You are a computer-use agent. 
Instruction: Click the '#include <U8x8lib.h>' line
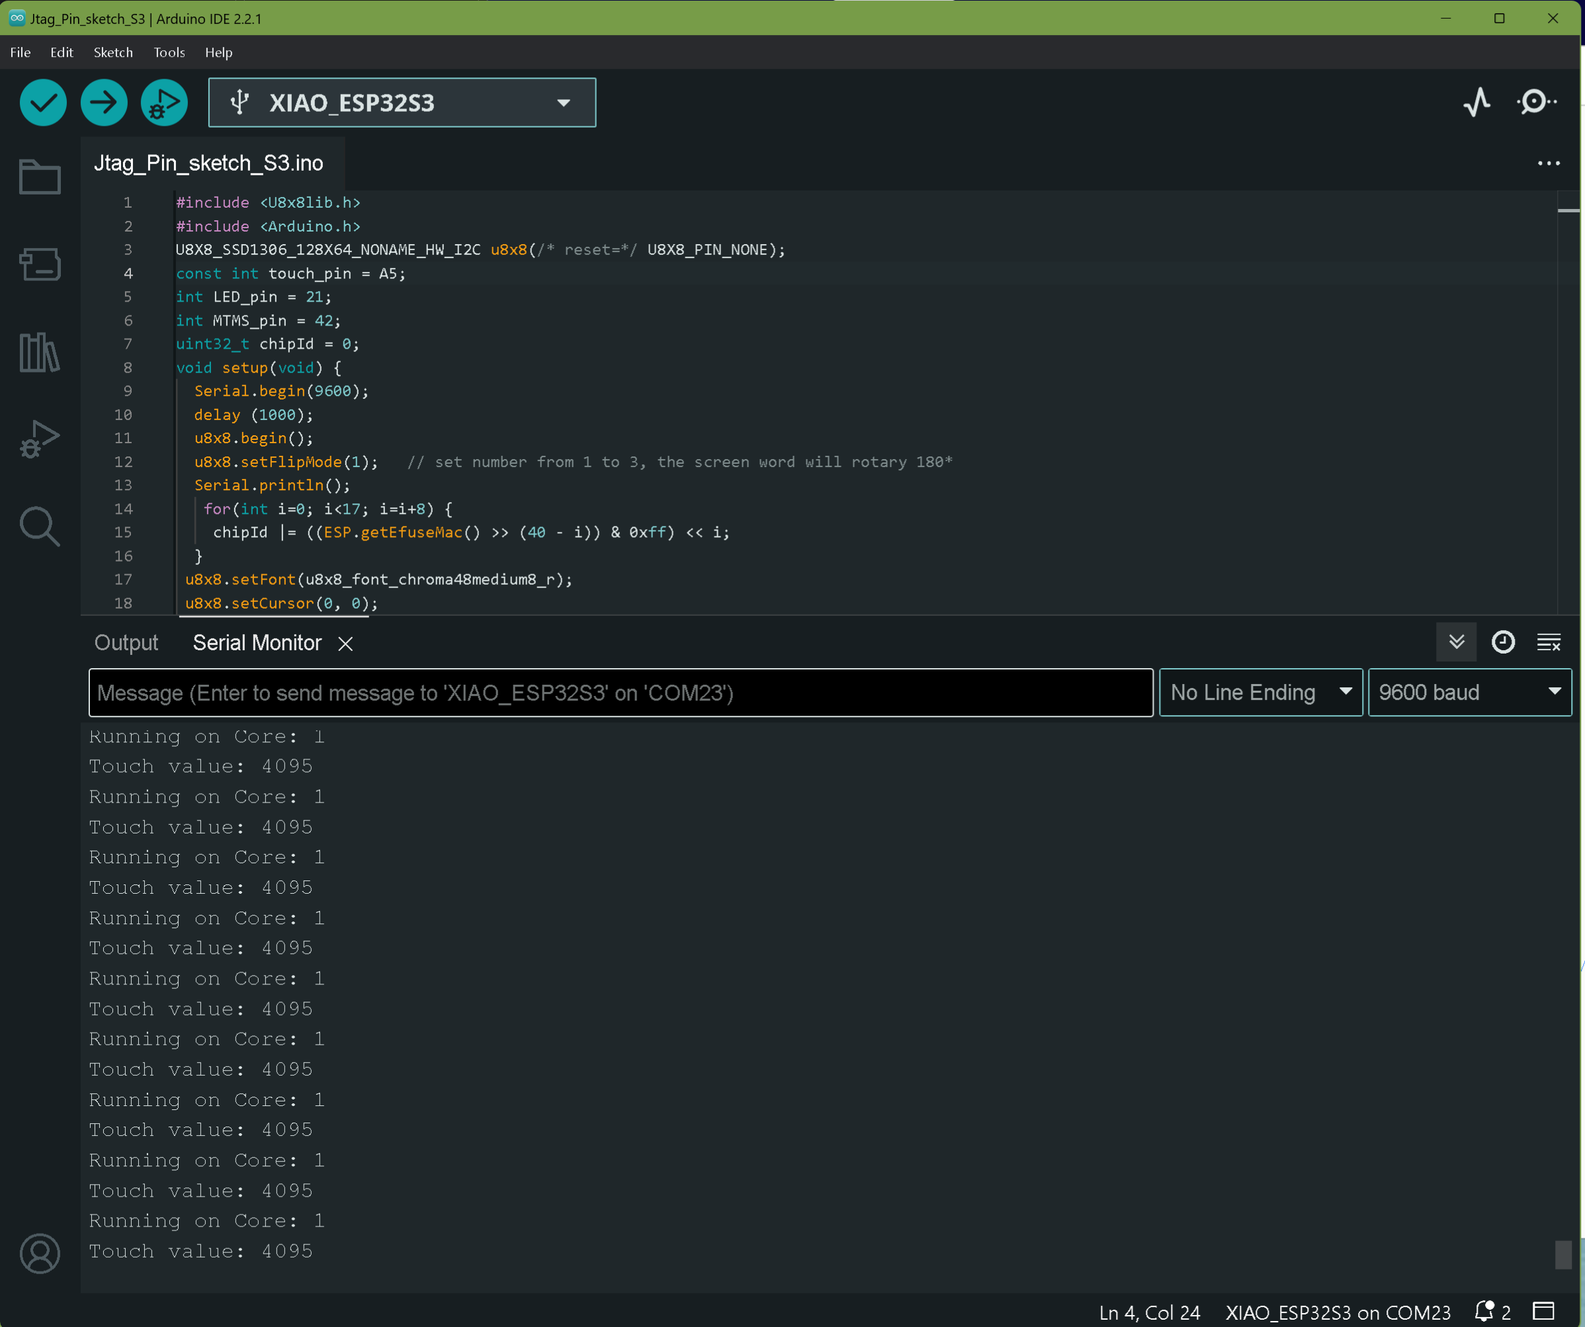[268, 202]
